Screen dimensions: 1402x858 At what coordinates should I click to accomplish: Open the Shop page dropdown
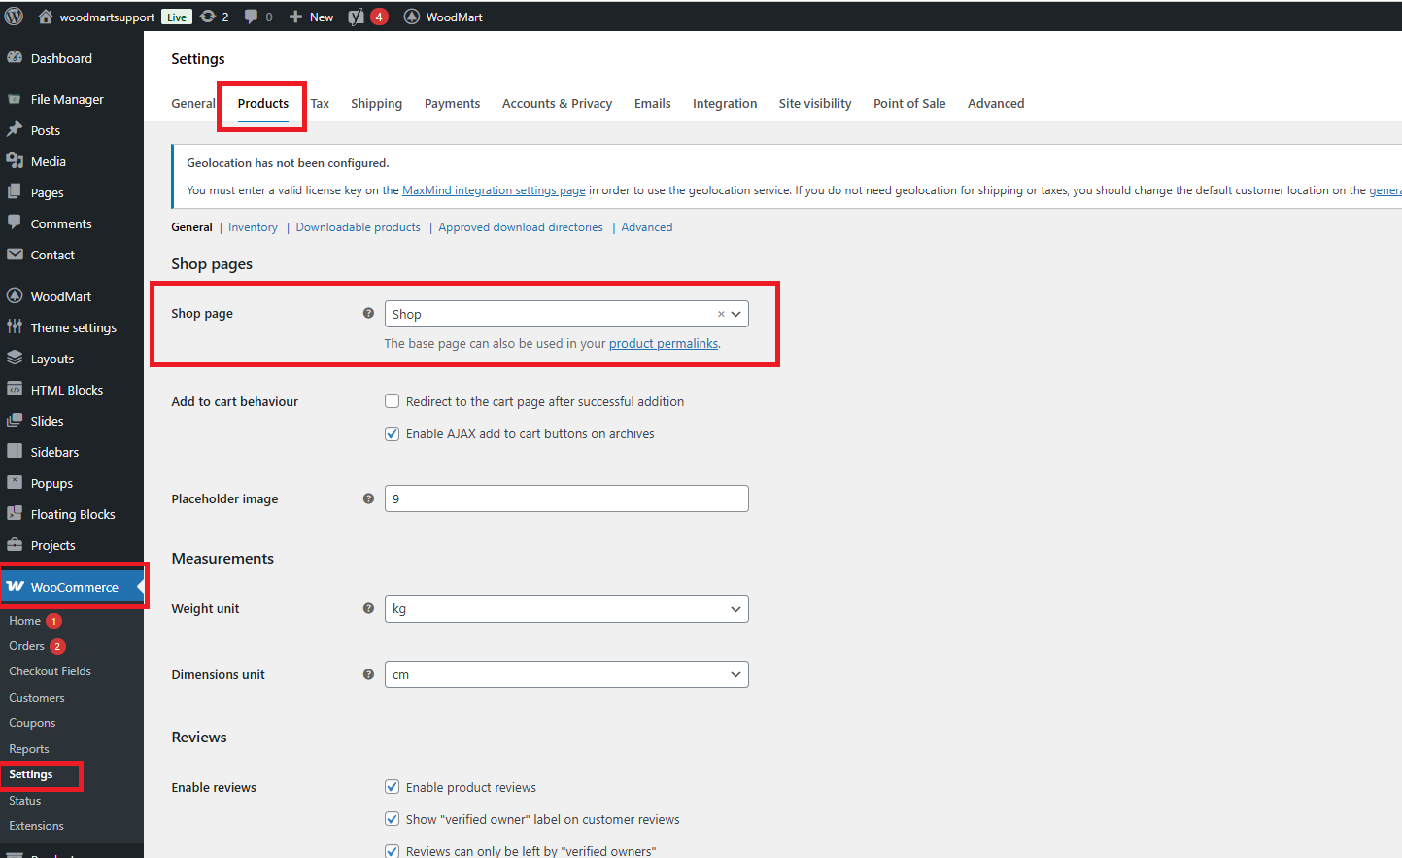pyautogui.click(x=566, y=314)
